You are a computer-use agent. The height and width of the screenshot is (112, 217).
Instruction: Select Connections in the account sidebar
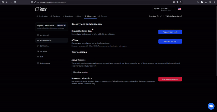point(44,46)
